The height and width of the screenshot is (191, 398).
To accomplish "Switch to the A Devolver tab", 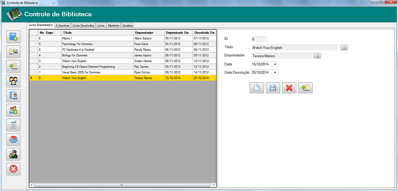I will point(63,26).
